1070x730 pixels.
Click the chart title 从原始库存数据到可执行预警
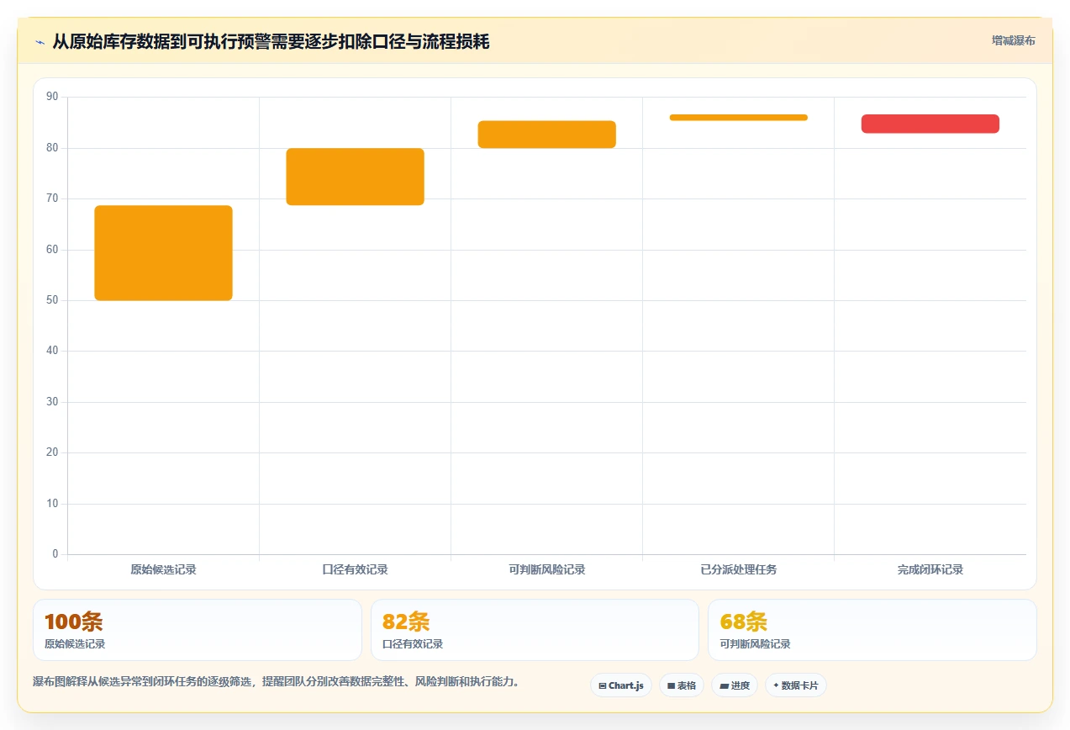click(x=271, y=41)
